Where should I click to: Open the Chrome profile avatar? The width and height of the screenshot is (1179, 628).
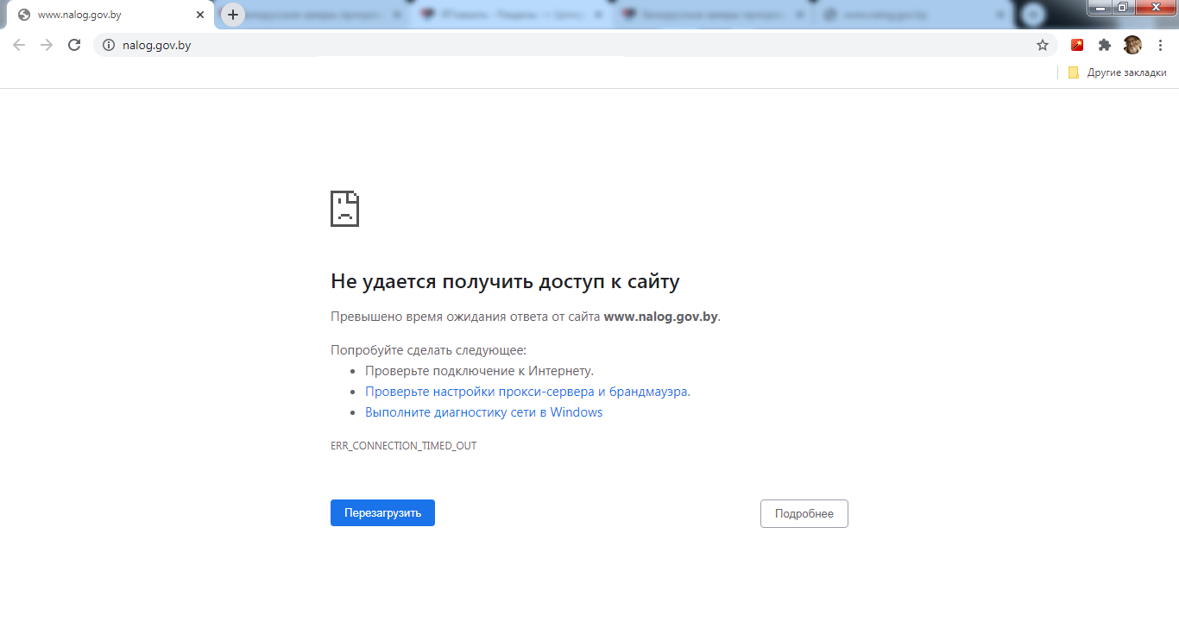click(x=1132, y=45)
